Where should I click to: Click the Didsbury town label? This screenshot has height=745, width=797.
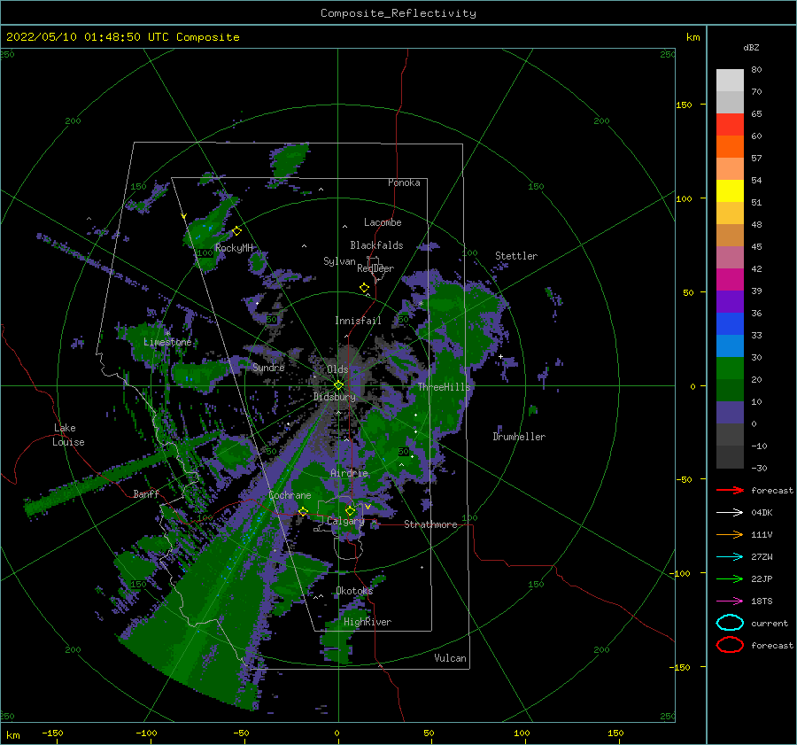(x=335, y=397)
